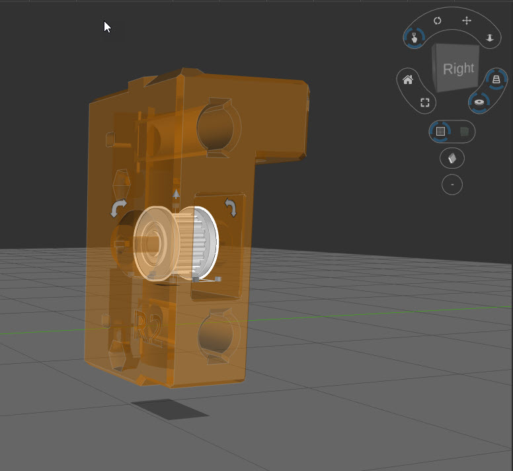
Task: Choose the pan four-arrow icon
Action: (x=467, y=21)
